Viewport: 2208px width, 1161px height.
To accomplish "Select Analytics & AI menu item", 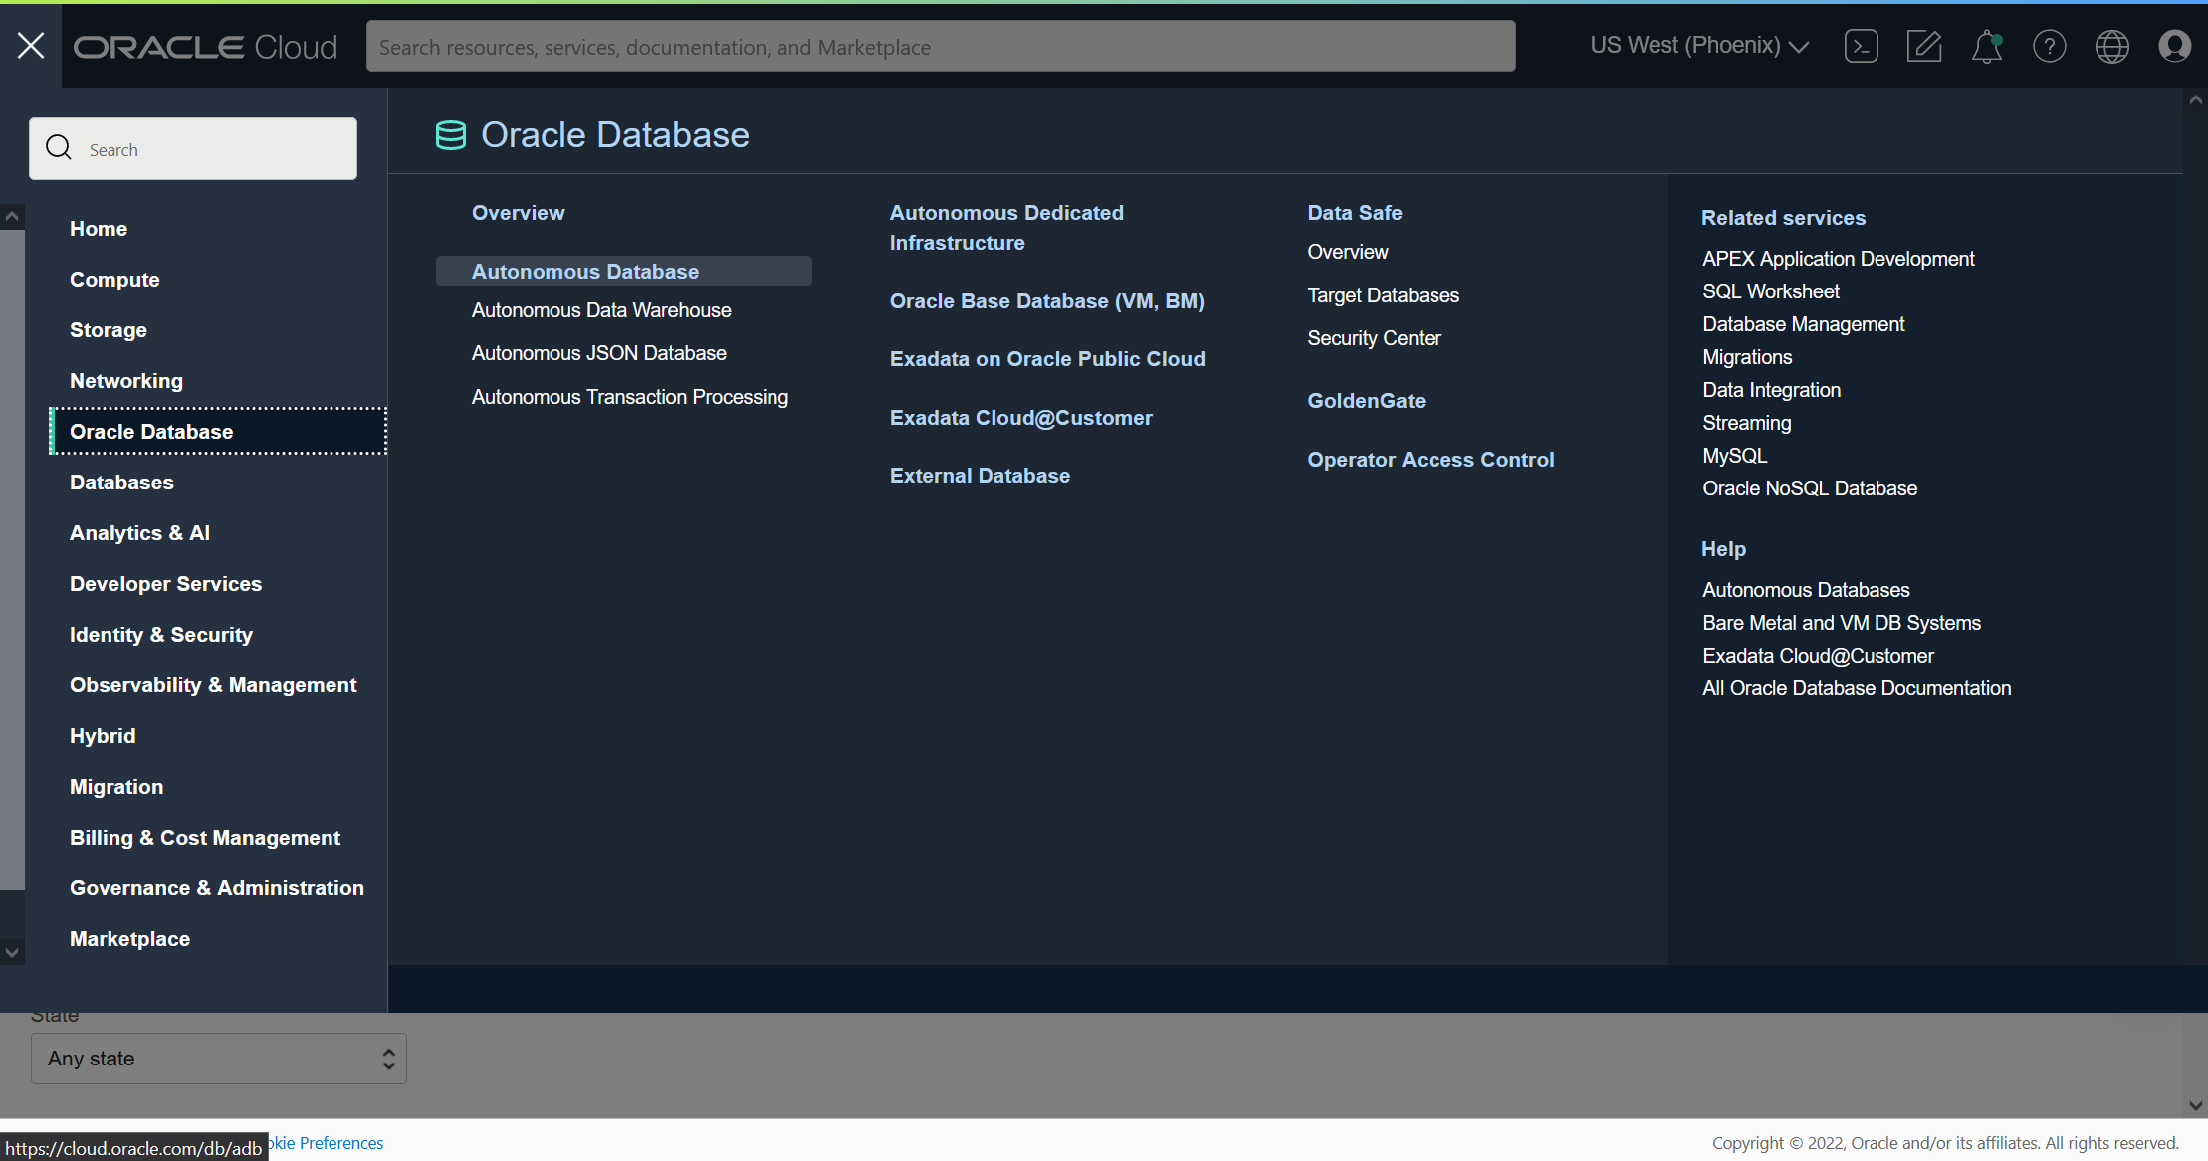I will click(139, 533).
